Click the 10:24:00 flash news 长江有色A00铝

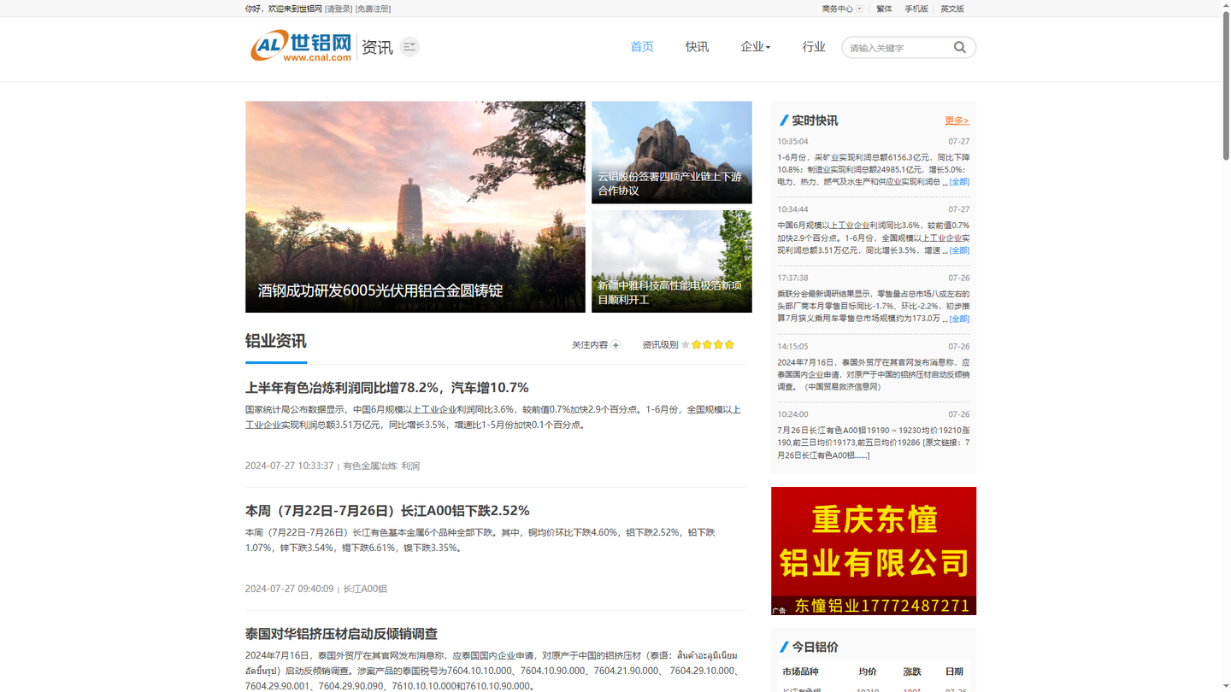[x=874, y=443]
